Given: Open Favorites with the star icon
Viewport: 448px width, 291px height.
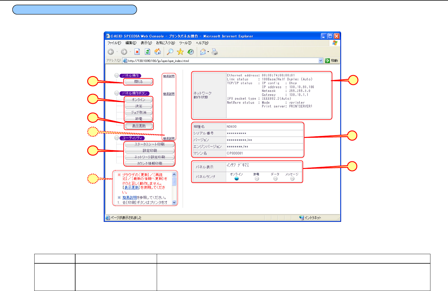Looking at the screenshot, I should pos(180,52).
